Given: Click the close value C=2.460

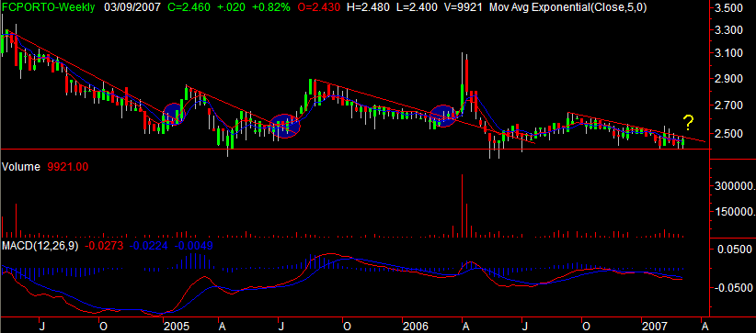Looking at the screenshot, I should (190, 7).
